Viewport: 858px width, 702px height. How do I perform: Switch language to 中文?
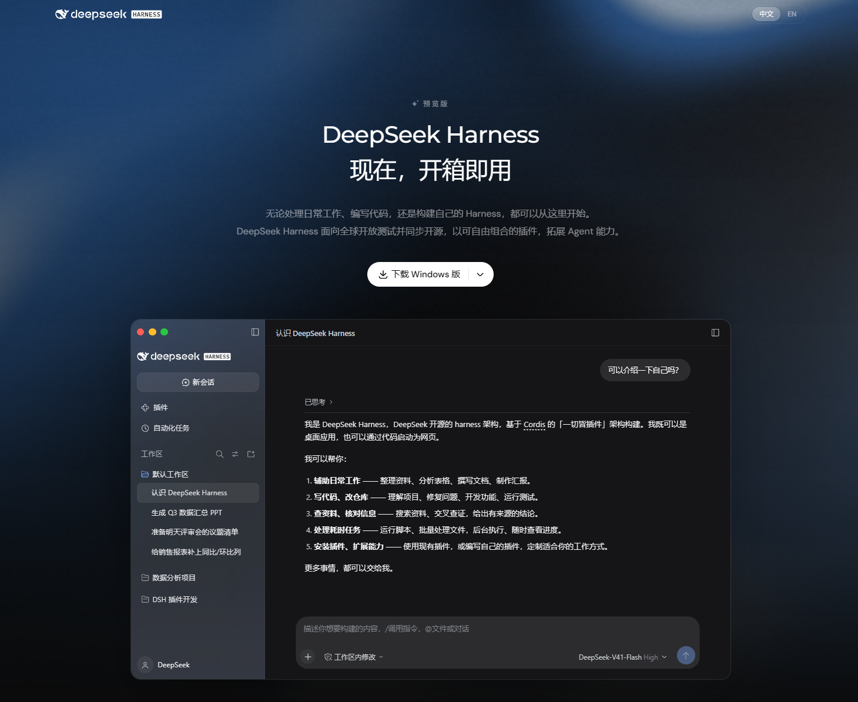(x=766, y=14)
